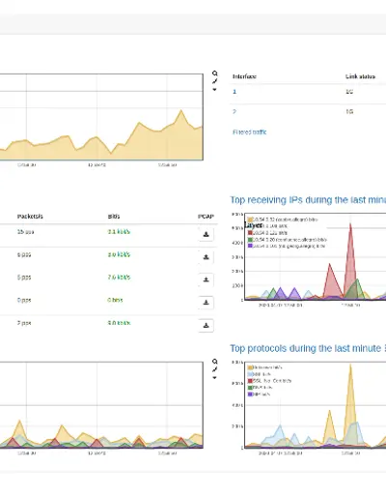Download PCAP for the 35 pps row
The image size is (386, 496).
(x=207, y=234)
